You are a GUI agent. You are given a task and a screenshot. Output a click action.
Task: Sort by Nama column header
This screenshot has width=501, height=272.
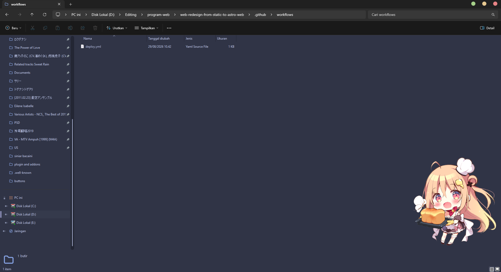pos(114,39)
